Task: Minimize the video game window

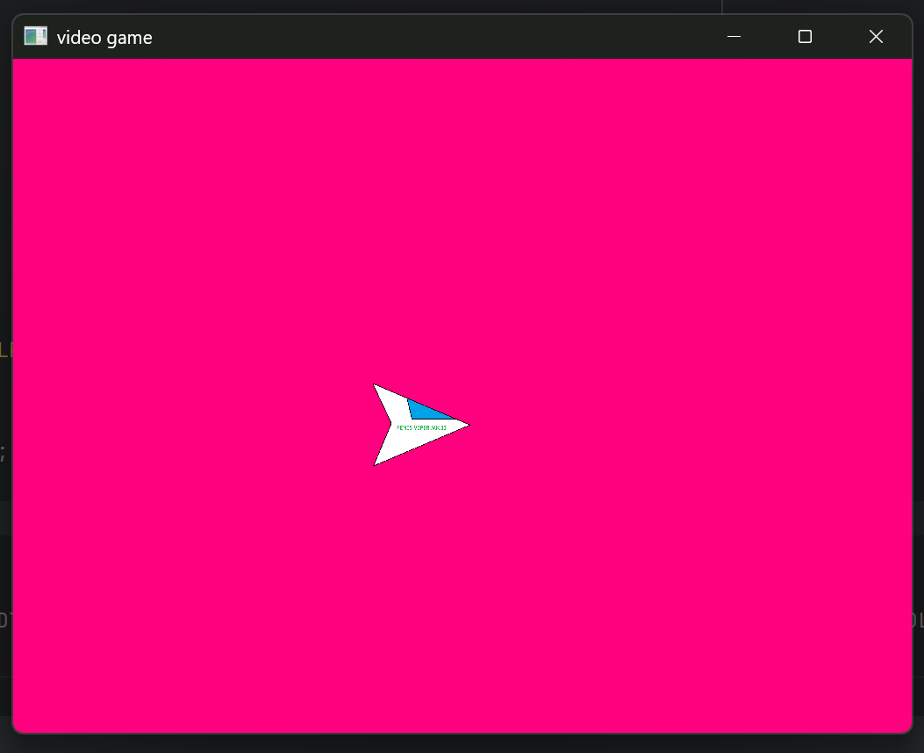Action: [x=734, y=37]
